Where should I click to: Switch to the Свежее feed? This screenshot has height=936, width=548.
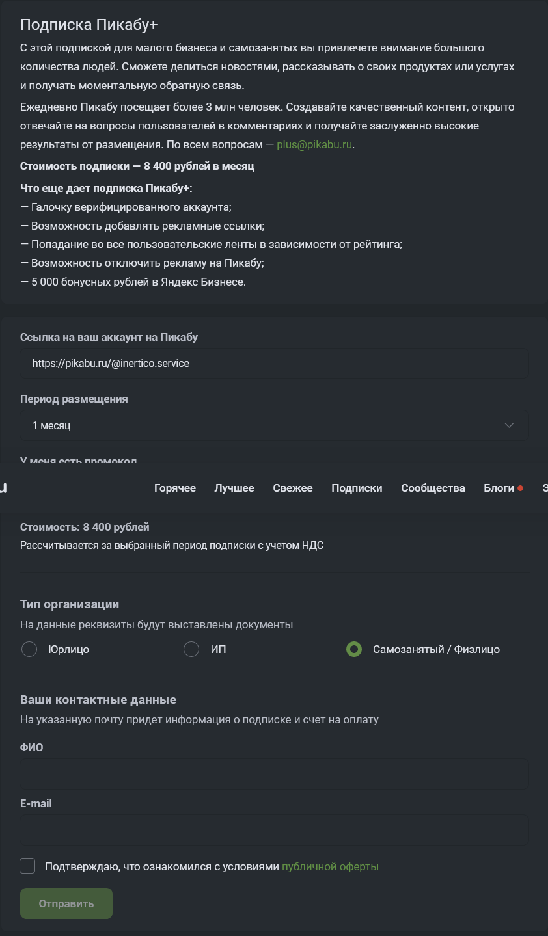tap(293, 488)
